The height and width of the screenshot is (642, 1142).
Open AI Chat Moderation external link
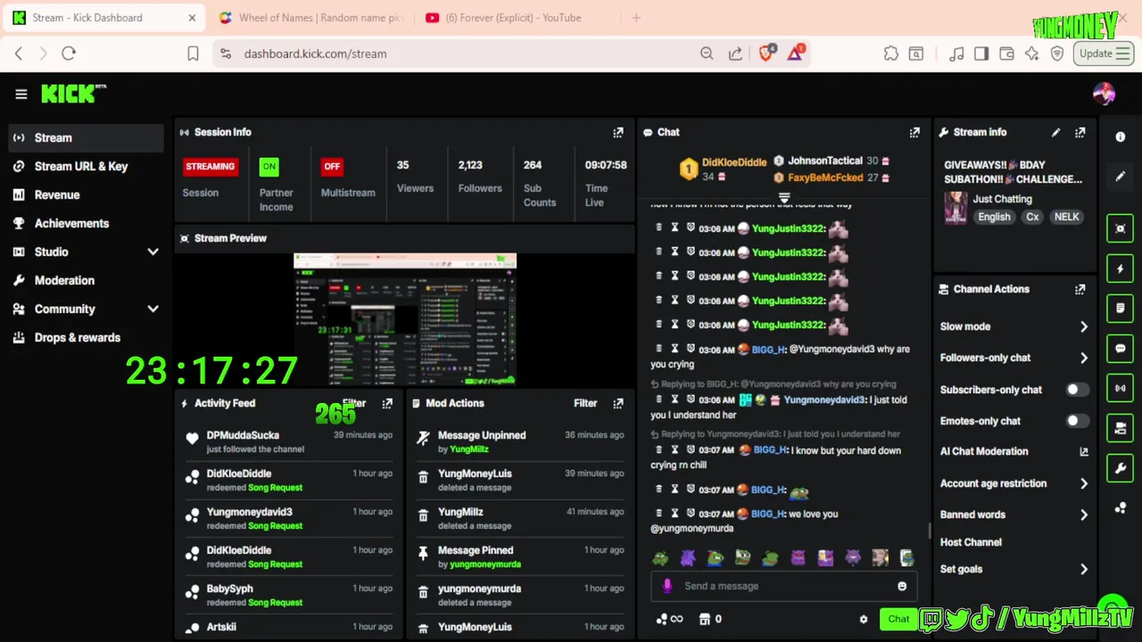(x=1084, y=452)
